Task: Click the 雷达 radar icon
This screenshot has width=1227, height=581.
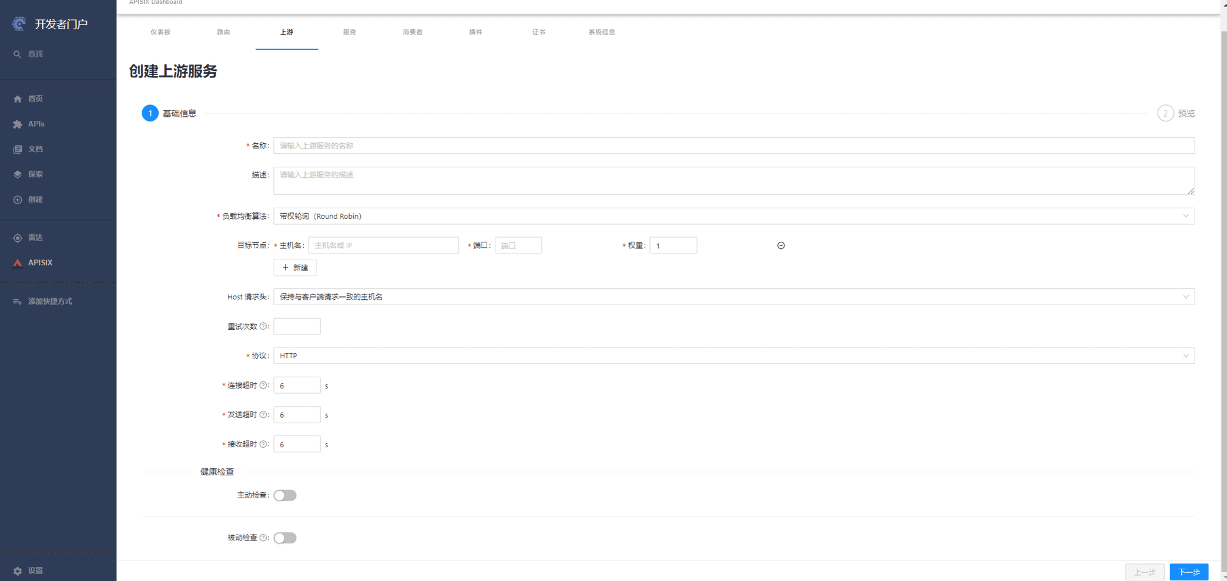Action: [18, 238]
